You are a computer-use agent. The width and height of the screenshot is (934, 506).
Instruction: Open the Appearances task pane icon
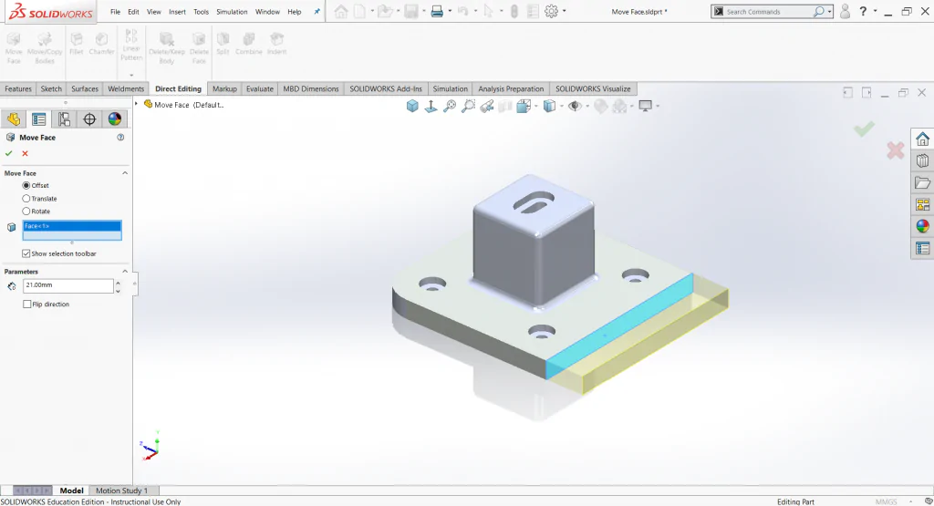point(922,226)
